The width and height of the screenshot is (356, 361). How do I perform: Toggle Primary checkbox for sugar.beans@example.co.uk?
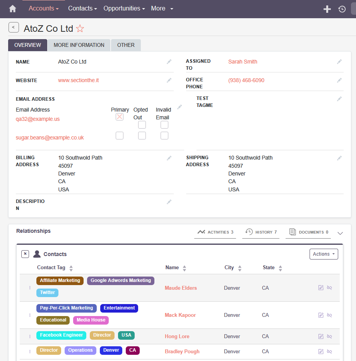click(120, 136)
